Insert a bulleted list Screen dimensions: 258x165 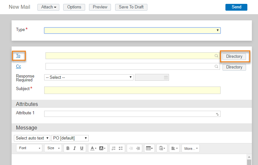pos(121,148)
